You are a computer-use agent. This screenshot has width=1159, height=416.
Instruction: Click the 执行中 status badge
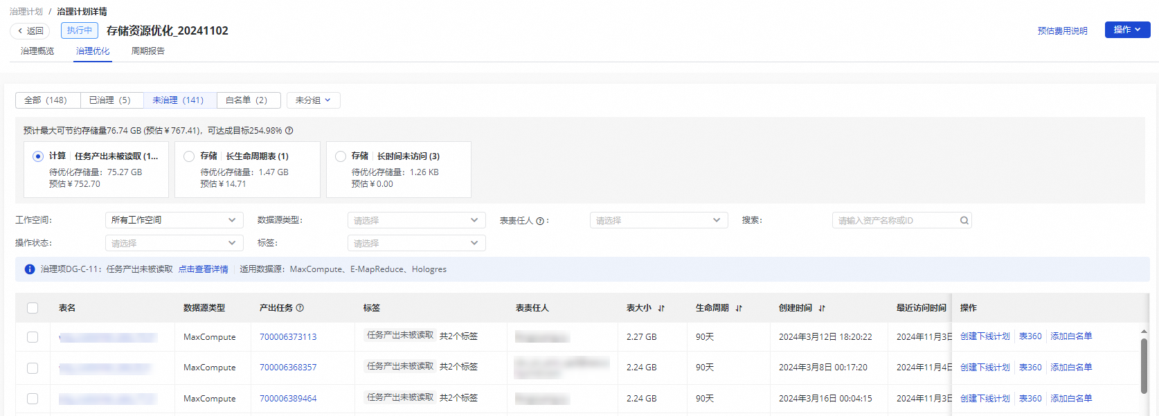pyautogui.click(x=80, y=30)
